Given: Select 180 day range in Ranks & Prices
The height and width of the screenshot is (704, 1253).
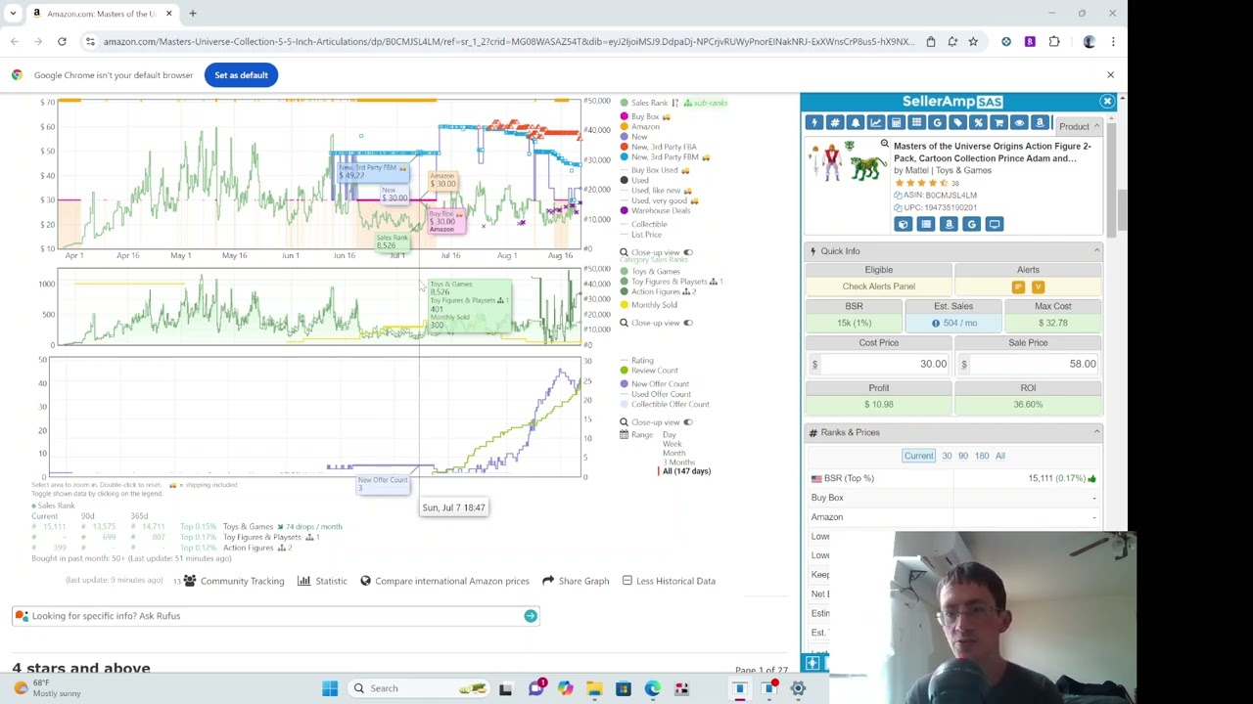Looking at the screenshot, I should tap(982, 456).
